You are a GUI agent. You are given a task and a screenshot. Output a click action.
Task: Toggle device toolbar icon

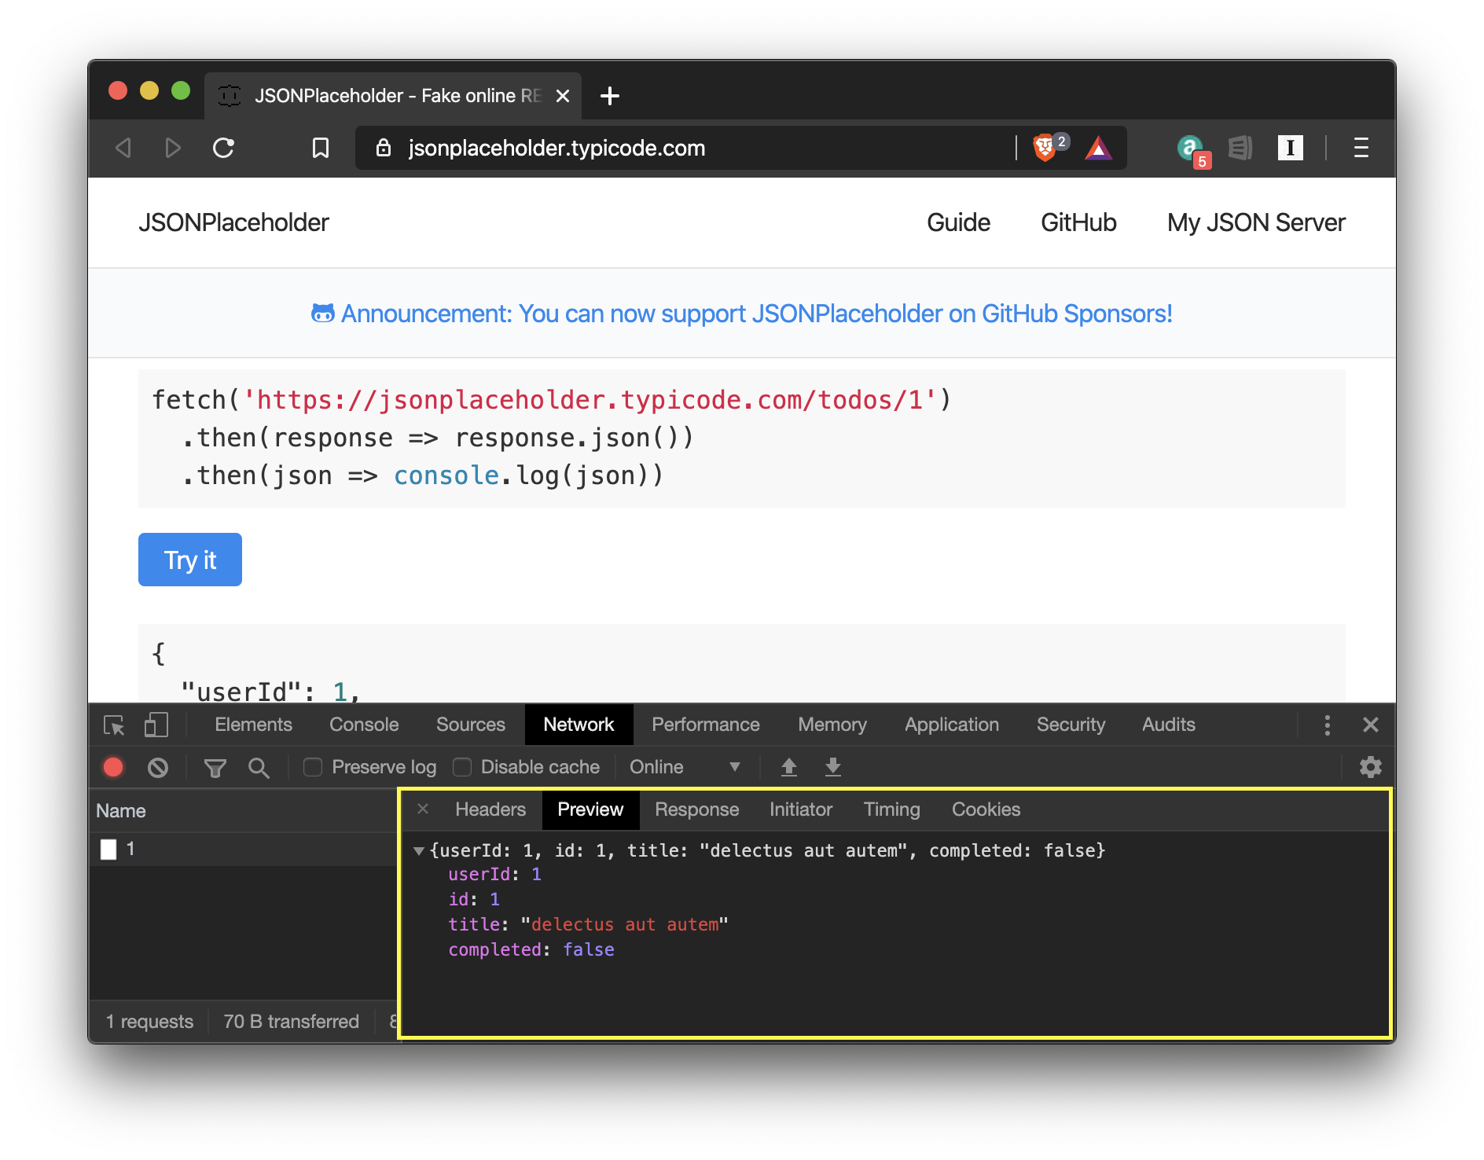coord(156,725)
